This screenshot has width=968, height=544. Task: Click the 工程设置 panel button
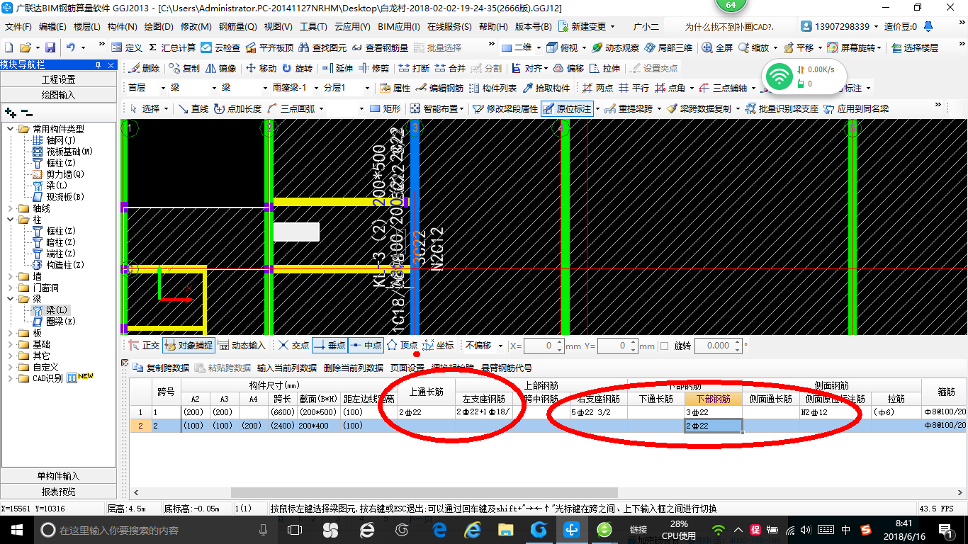coord(58,79)
